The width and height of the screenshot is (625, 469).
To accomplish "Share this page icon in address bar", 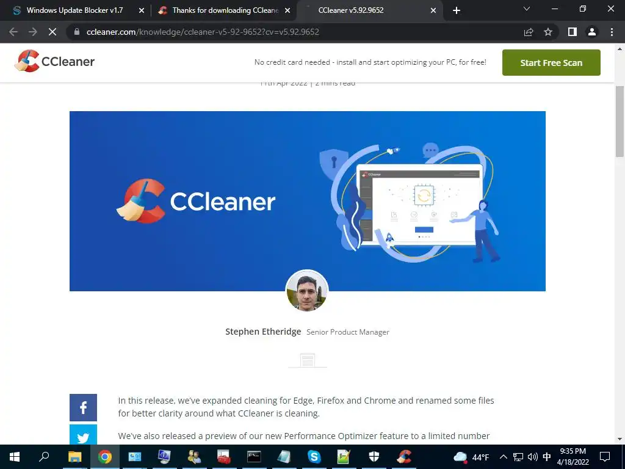I will (529, 32).
